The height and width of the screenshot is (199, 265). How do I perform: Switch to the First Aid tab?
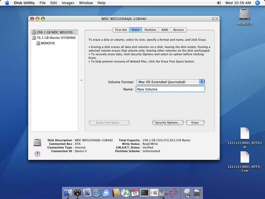coord(121,30)
